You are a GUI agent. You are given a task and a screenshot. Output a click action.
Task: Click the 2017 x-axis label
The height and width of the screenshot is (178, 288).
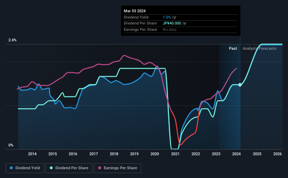(94, 154)
